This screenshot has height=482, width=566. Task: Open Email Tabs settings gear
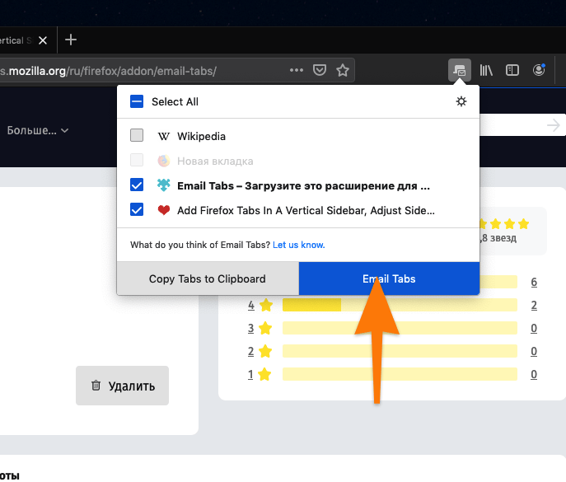pos(461,101)
